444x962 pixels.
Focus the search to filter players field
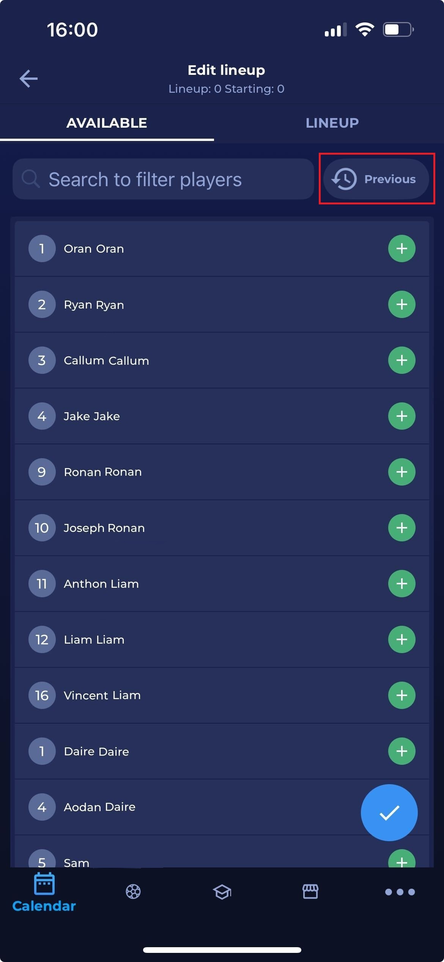(163, 179)
